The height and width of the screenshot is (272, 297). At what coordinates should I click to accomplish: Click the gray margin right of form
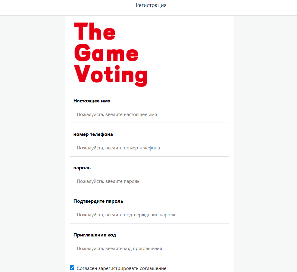(265, 136)
